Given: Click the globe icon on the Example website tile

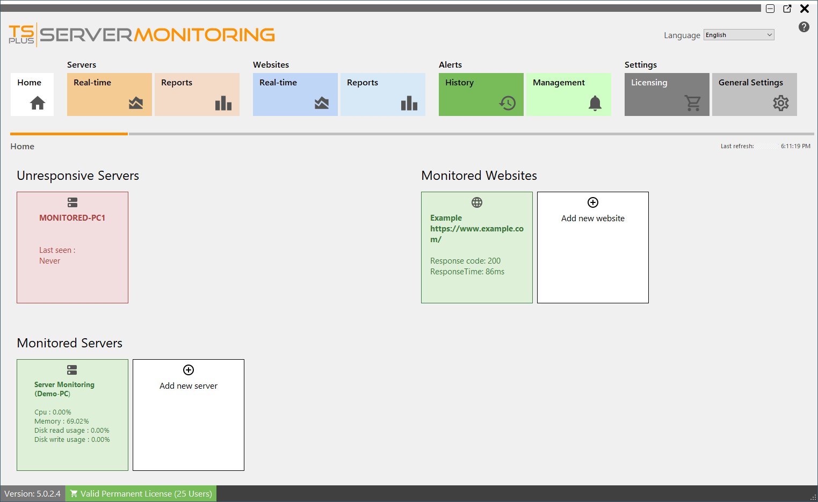Looking at the screenshot, I should [x=477, y=202].
